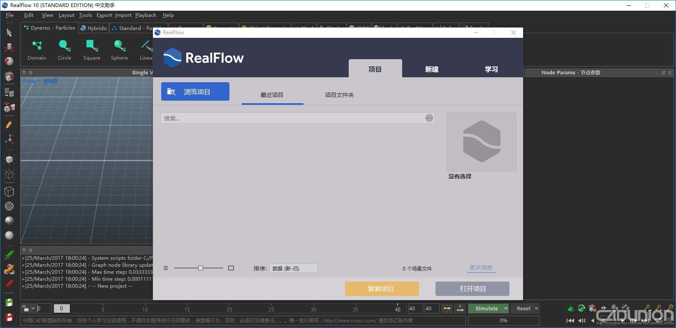The height and width of the screenshot is (328, 676).
Task: Click the orange rocket recycle icon
Action: (9, 270)
